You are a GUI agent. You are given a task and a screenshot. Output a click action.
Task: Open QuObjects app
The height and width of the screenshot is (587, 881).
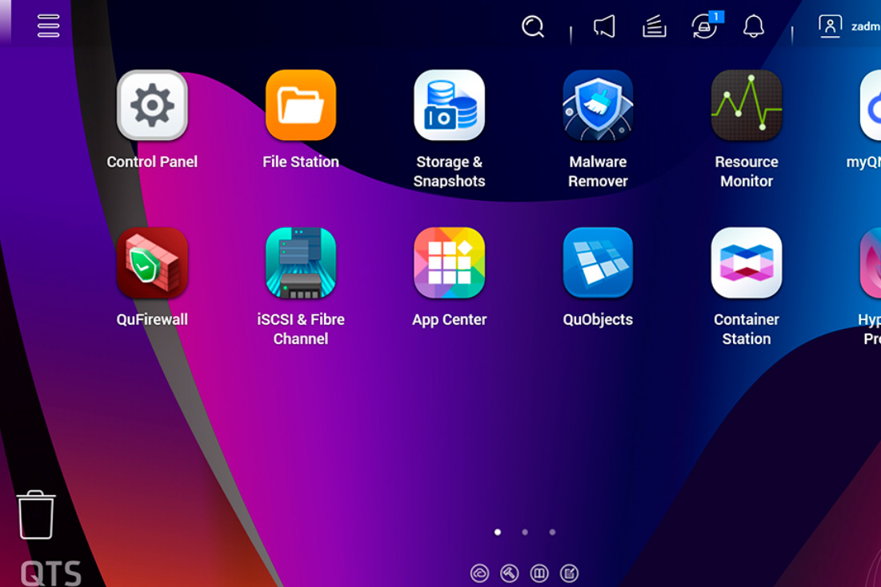[598, 263]
